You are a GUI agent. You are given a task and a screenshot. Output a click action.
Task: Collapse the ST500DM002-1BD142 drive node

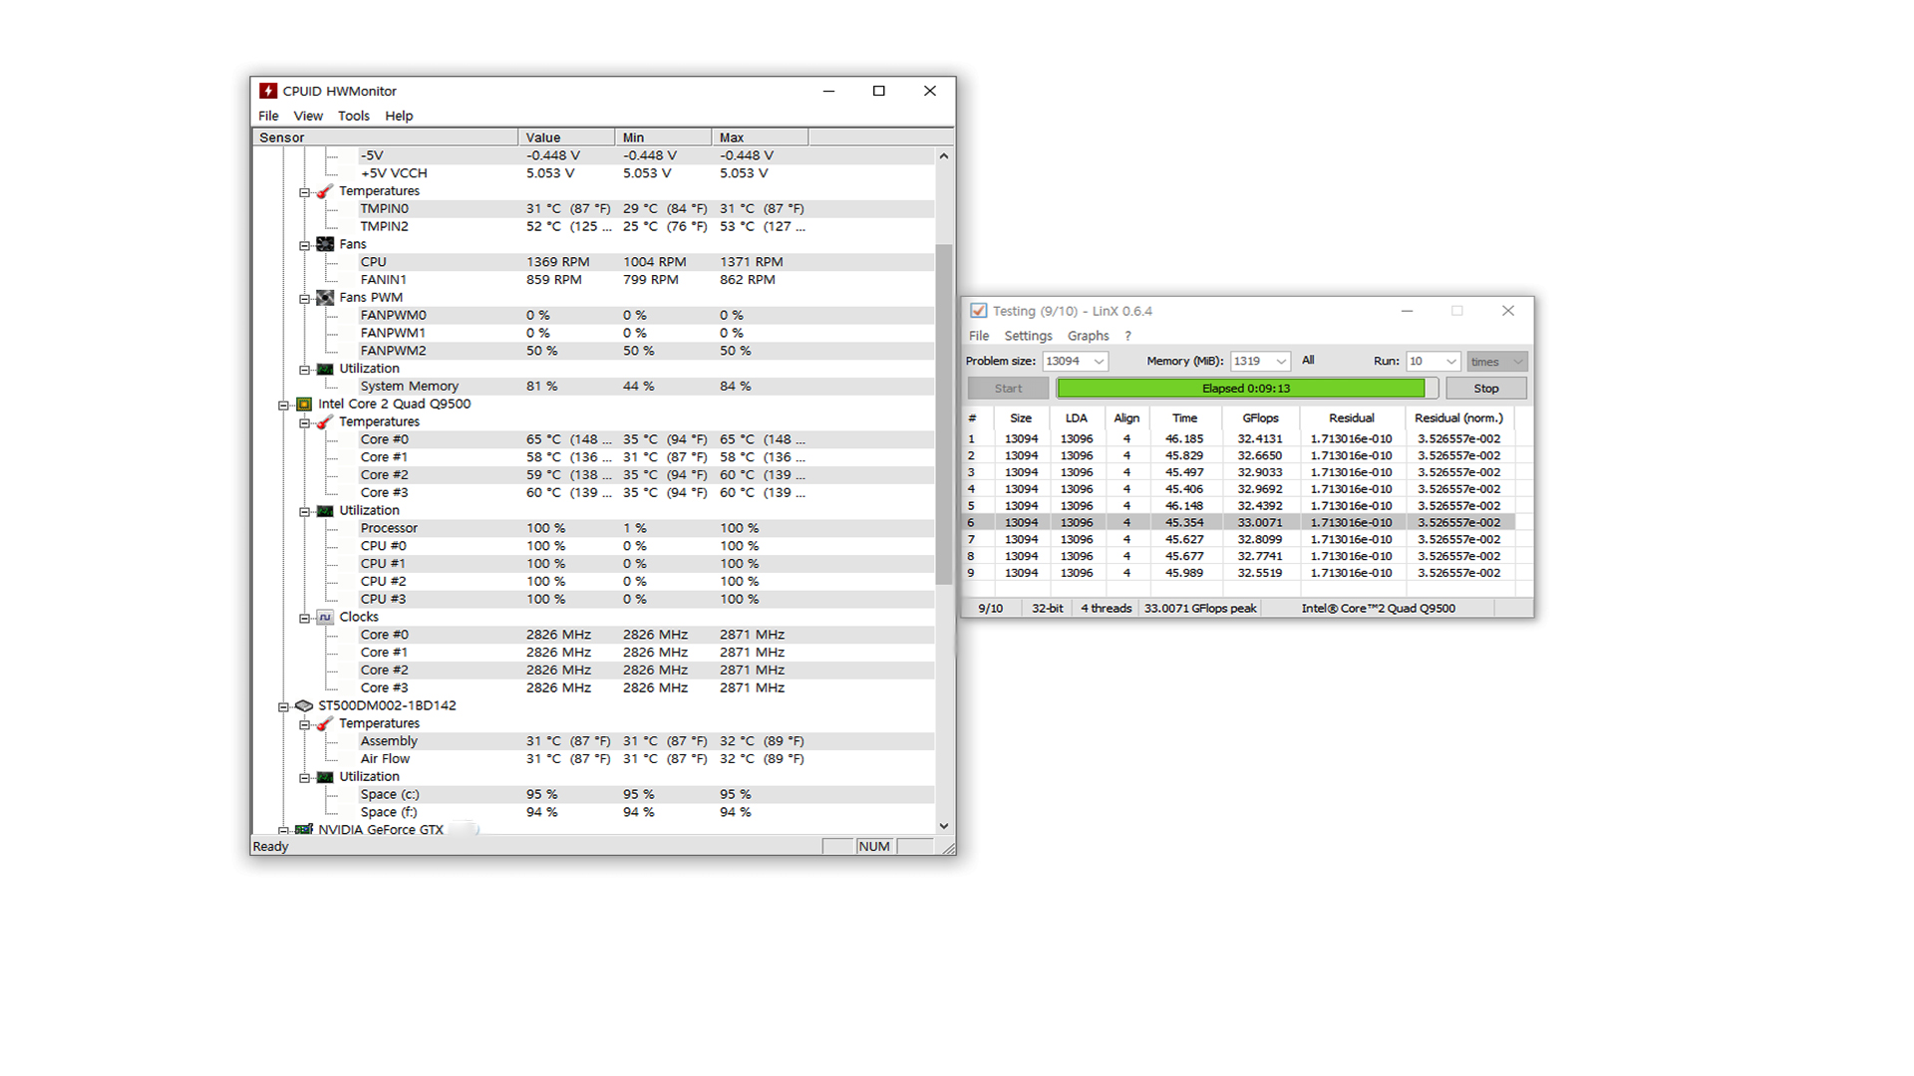click(284, 706)
